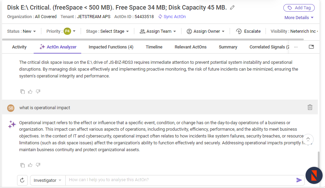This screenshot has height=188, width=325.
Task: Show more tabs via ellipsis icon
Action: click(296, 47)
